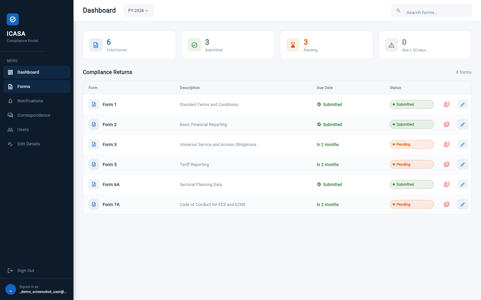
Task: Click the Submitted checkmark card icon
Action: point(194,45)
